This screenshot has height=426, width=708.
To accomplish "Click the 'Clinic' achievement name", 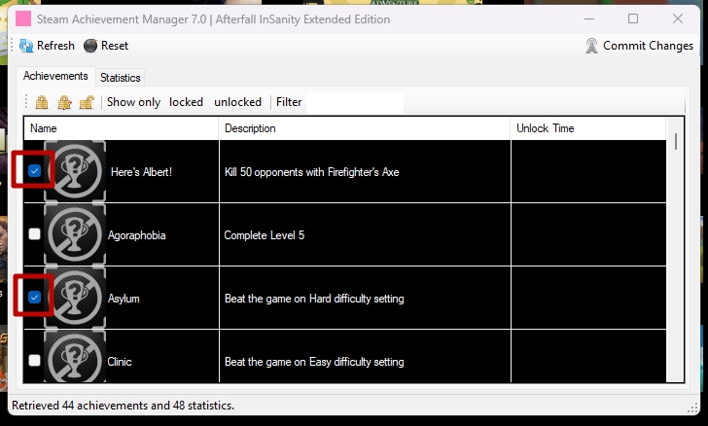I will (120, 362).
